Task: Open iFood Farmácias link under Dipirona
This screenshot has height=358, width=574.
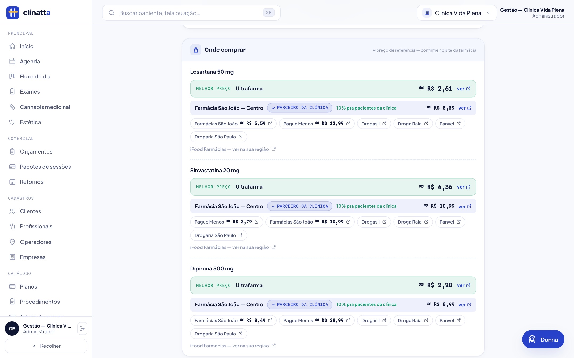Action: click(x=233, y=346)
